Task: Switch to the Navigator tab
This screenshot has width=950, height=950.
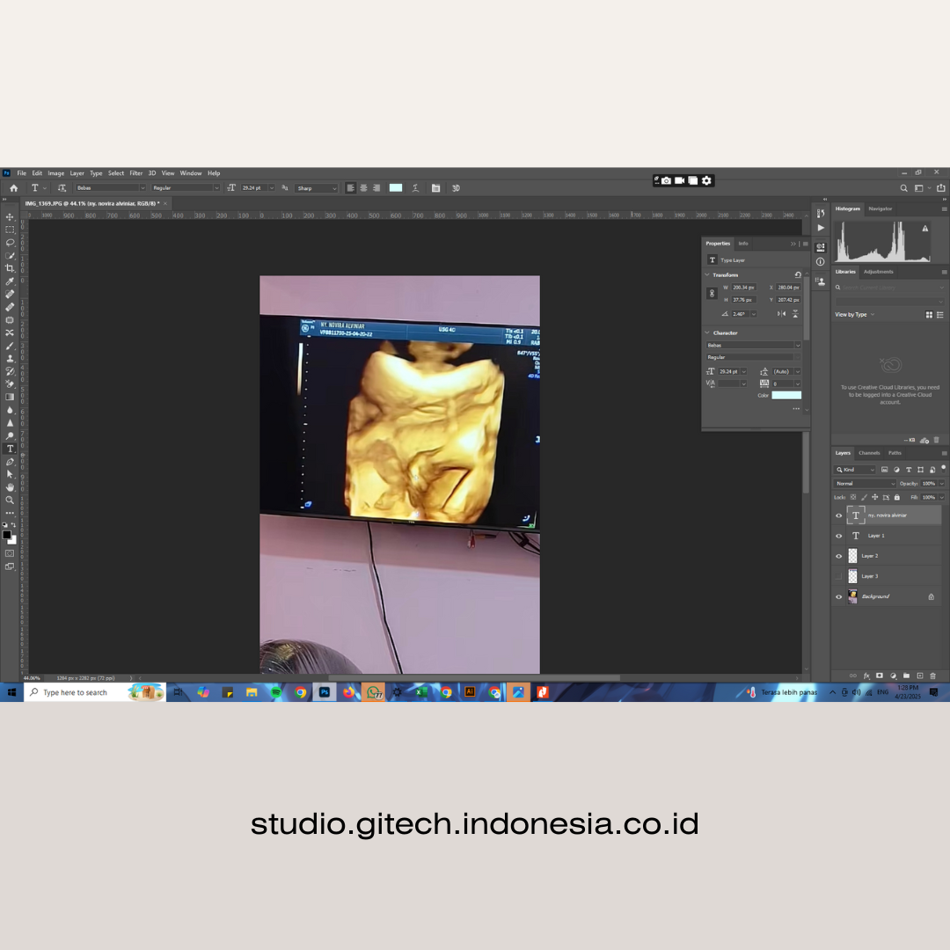Action: [x=880, y=208]
